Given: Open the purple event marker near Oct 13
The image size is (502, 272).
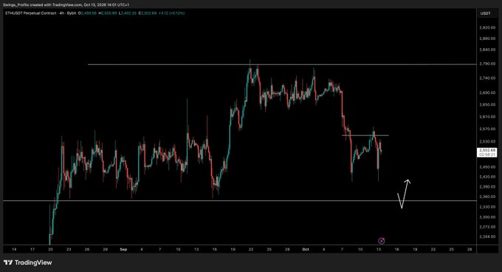Looking at the screenshot, I should tap(382, 241).
